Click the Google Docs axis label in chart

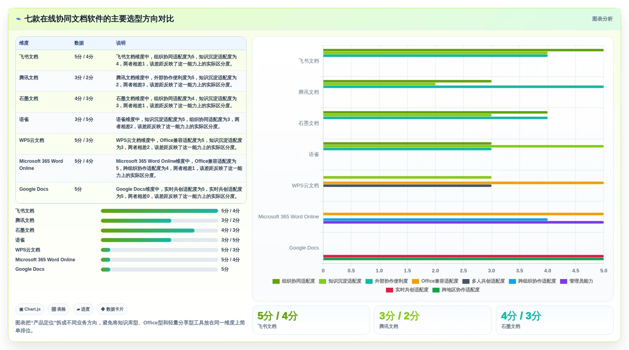304,248
